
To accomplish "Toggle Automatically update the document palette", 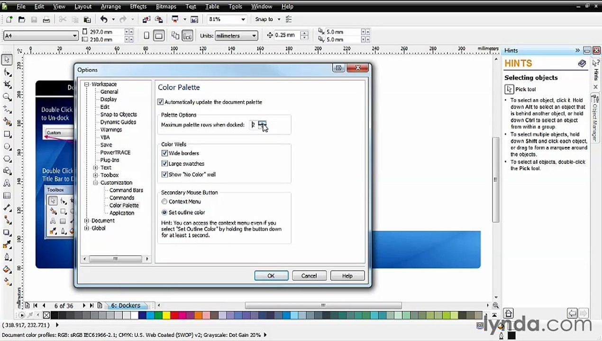I will coord(161,102).
